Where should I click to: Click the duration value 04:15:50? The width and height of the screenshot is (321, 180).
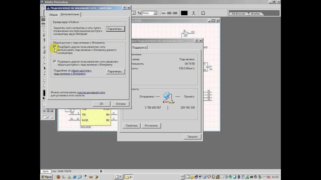tap(190, 64)
